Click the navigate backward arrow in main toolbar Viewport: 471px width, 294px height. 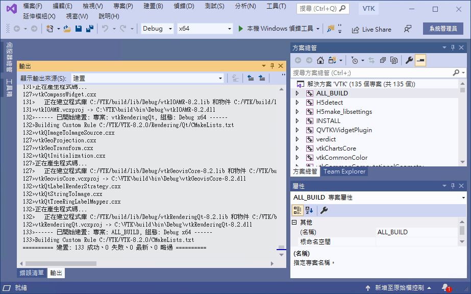pos(17,29)
